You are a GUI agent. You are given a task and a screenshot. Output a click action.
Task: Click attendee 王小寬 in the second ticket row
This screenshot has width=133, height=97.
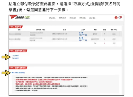click(81, 38)
